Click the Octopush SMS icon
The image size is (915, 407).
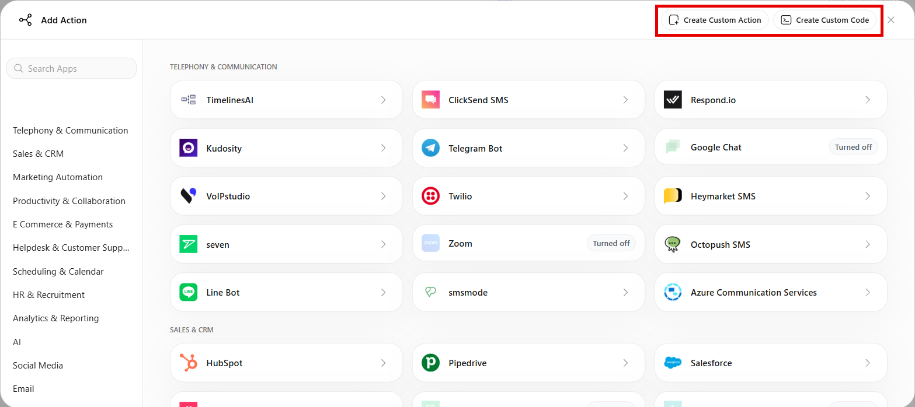pyautogui.click(x=673, y=244)
